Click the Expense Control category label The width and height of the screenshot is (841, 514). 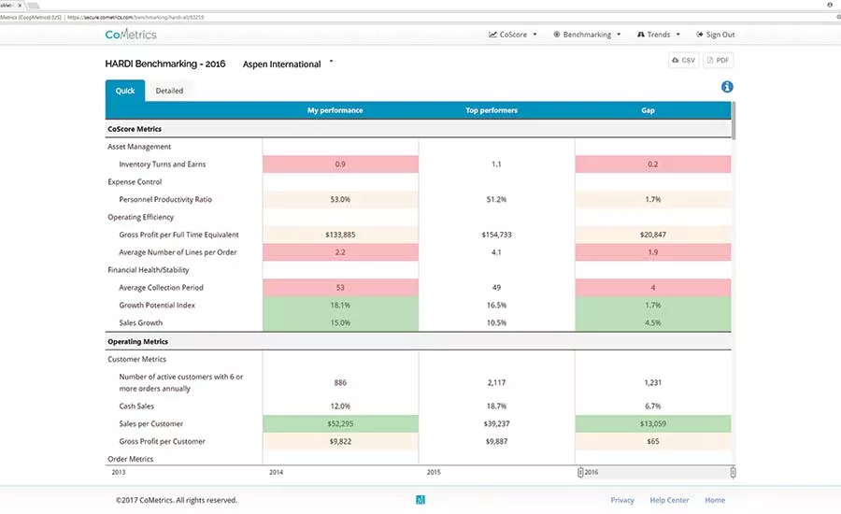(135, 182)
